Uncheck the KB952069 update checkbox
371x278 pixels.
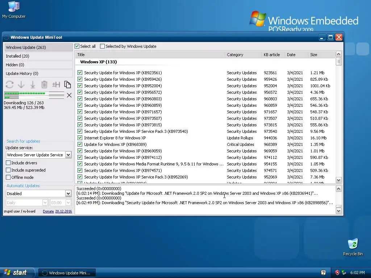click(x=80, y=177)
